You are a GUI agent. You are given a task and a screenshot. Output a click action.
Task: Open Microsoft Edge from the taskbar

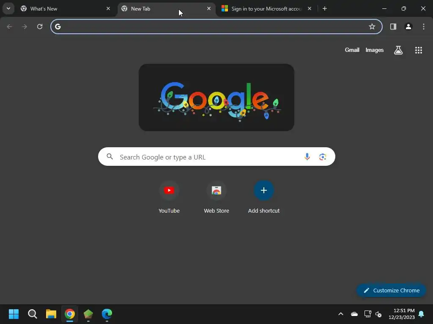tap(107, 314)
